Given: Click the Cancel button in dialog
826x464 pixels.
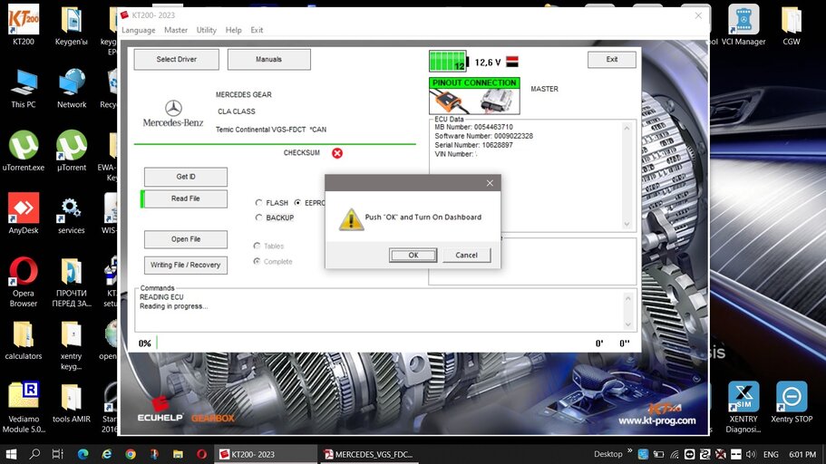Looking at the screenshot, I should [466, 255].
